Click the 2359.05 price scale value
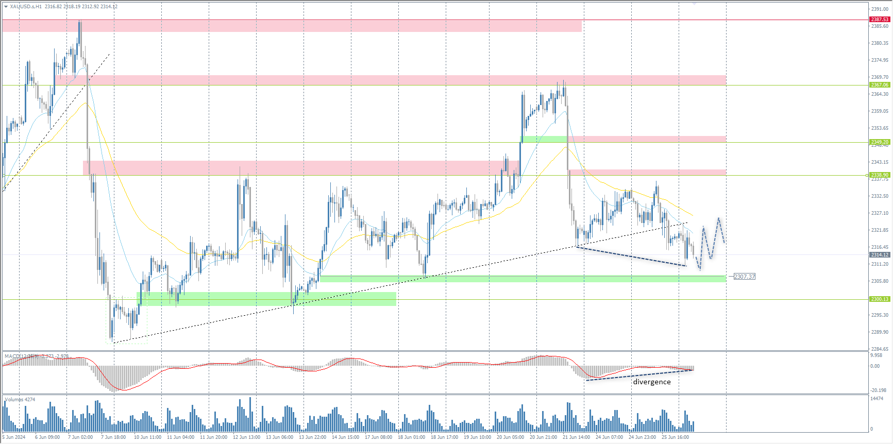Image resolution: width=893 pixels, height=444 pixels. coord(880,111)
